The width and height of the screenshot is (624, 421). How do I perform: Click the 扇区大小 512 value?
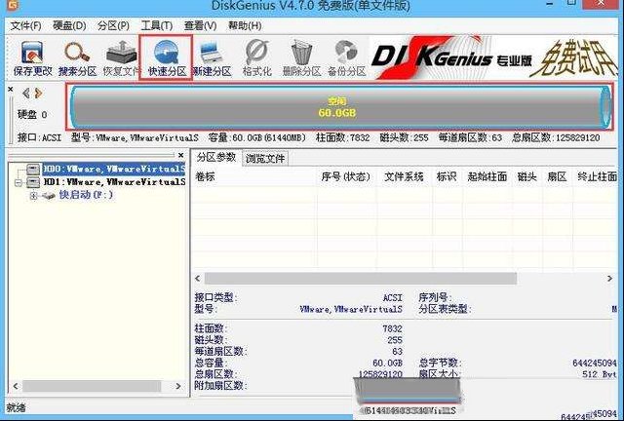(600, 374)
